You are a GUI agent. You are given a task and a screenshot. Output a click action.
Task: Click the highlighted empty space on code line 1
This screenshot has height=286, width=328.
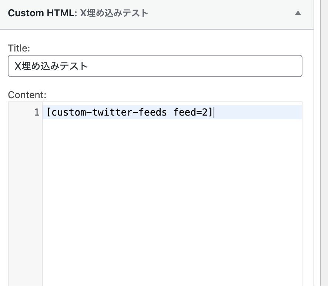[x=259, y=113]
